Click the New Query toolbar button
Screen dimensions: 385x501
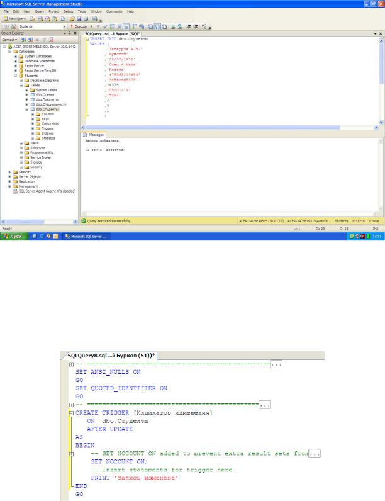(14, 19)
